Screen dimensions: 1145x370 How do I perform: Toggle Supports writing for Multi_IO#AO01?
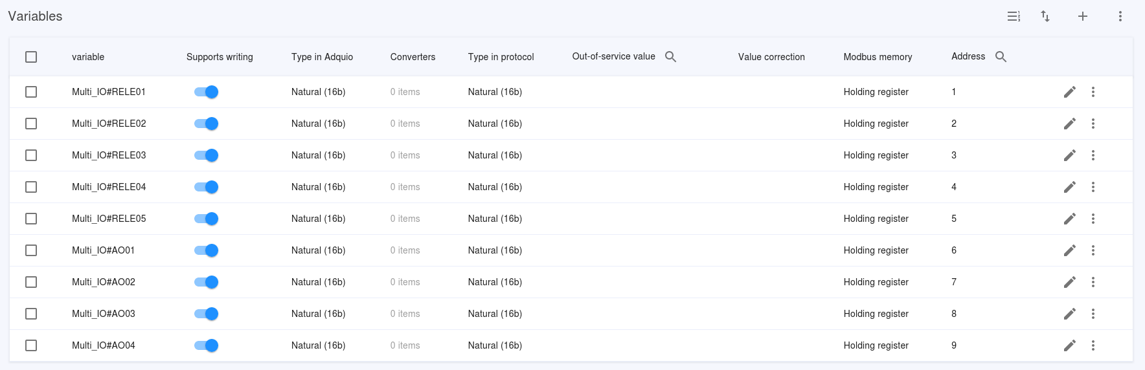tap(207, 250)
